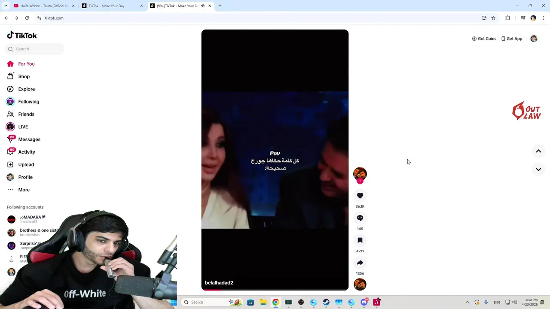Open the Chrome profile avatar
The height and width of the screenshot is (309, 550).
coord(533,18)
